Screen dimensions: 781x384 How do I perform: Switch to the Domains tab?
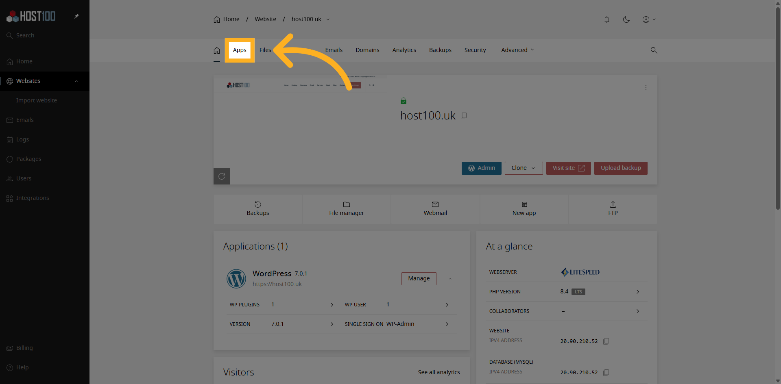(367, 50)
